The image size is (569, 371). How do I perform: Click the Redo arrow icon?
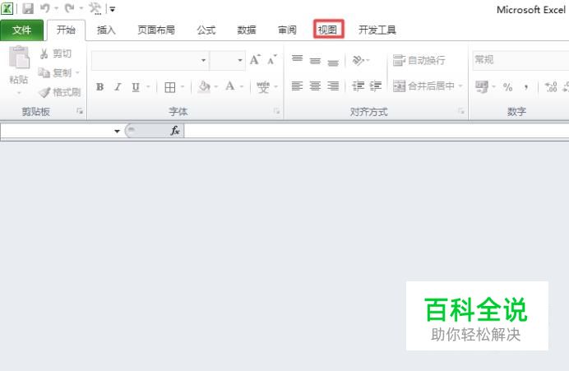(70, 8)
